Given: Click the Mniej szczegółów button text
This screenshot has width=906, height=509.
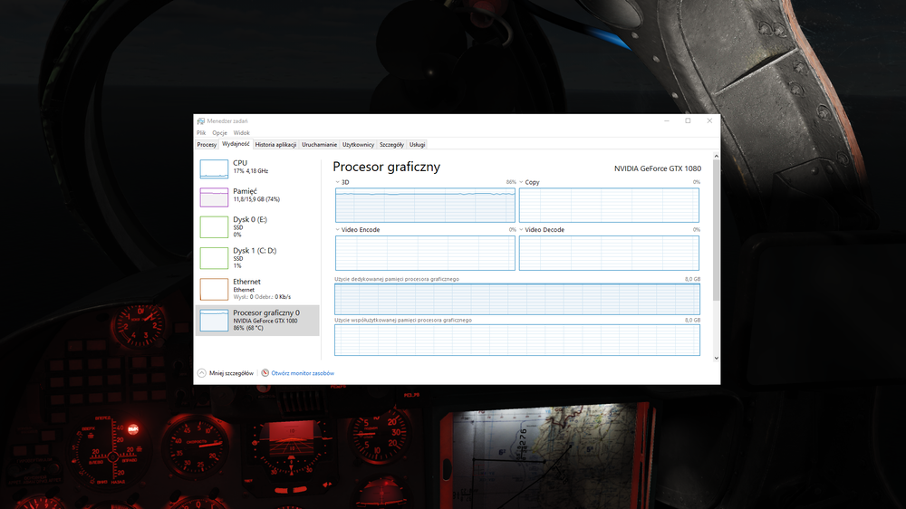Looking at the screenshot, I should pyautogui.click(x=231, y=373).
